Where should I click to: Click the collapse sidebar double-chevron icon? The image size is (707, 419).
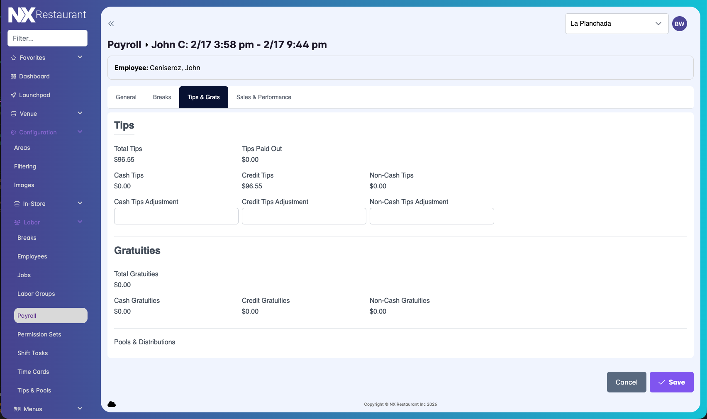[111, 24]
